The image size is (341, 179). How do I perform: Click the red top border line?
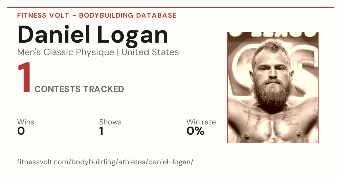170,7
